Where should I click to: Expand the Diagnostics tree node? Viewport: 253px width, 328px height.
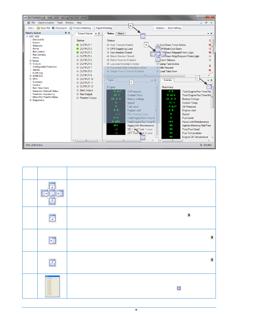(x=31, y=100)
